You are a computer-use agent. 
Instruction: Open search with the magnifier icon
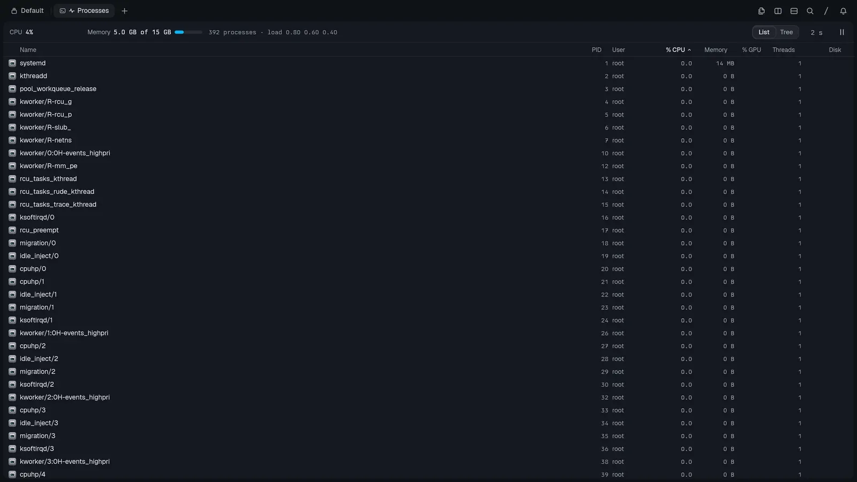[x=810, y=11]
